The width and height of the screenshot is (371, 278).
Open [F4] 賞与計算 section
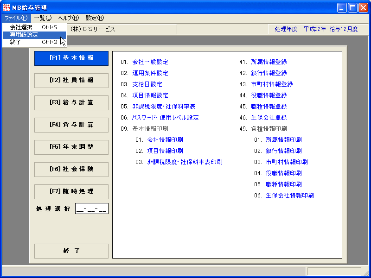(71, 125)
